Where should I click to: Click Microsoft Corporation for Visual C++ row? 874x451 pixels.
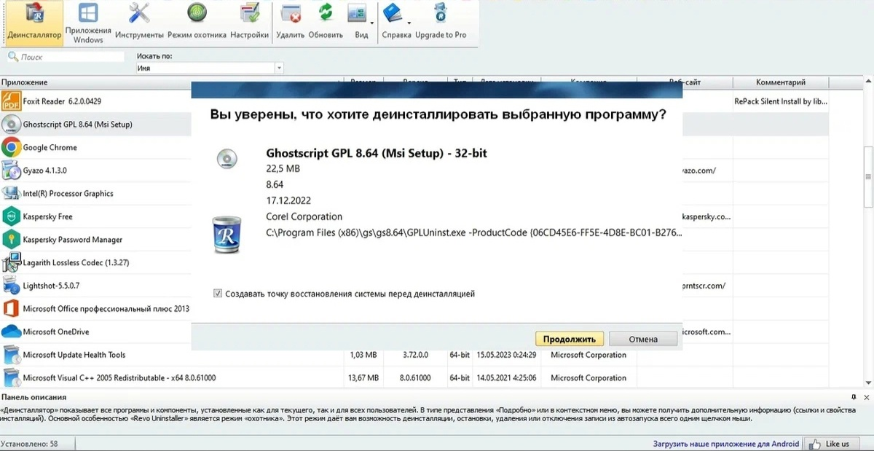[588, 378]
